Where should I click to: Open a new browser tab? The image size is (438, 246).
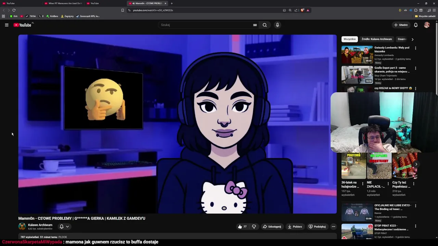pyautogui.click(x=172, y=3)
